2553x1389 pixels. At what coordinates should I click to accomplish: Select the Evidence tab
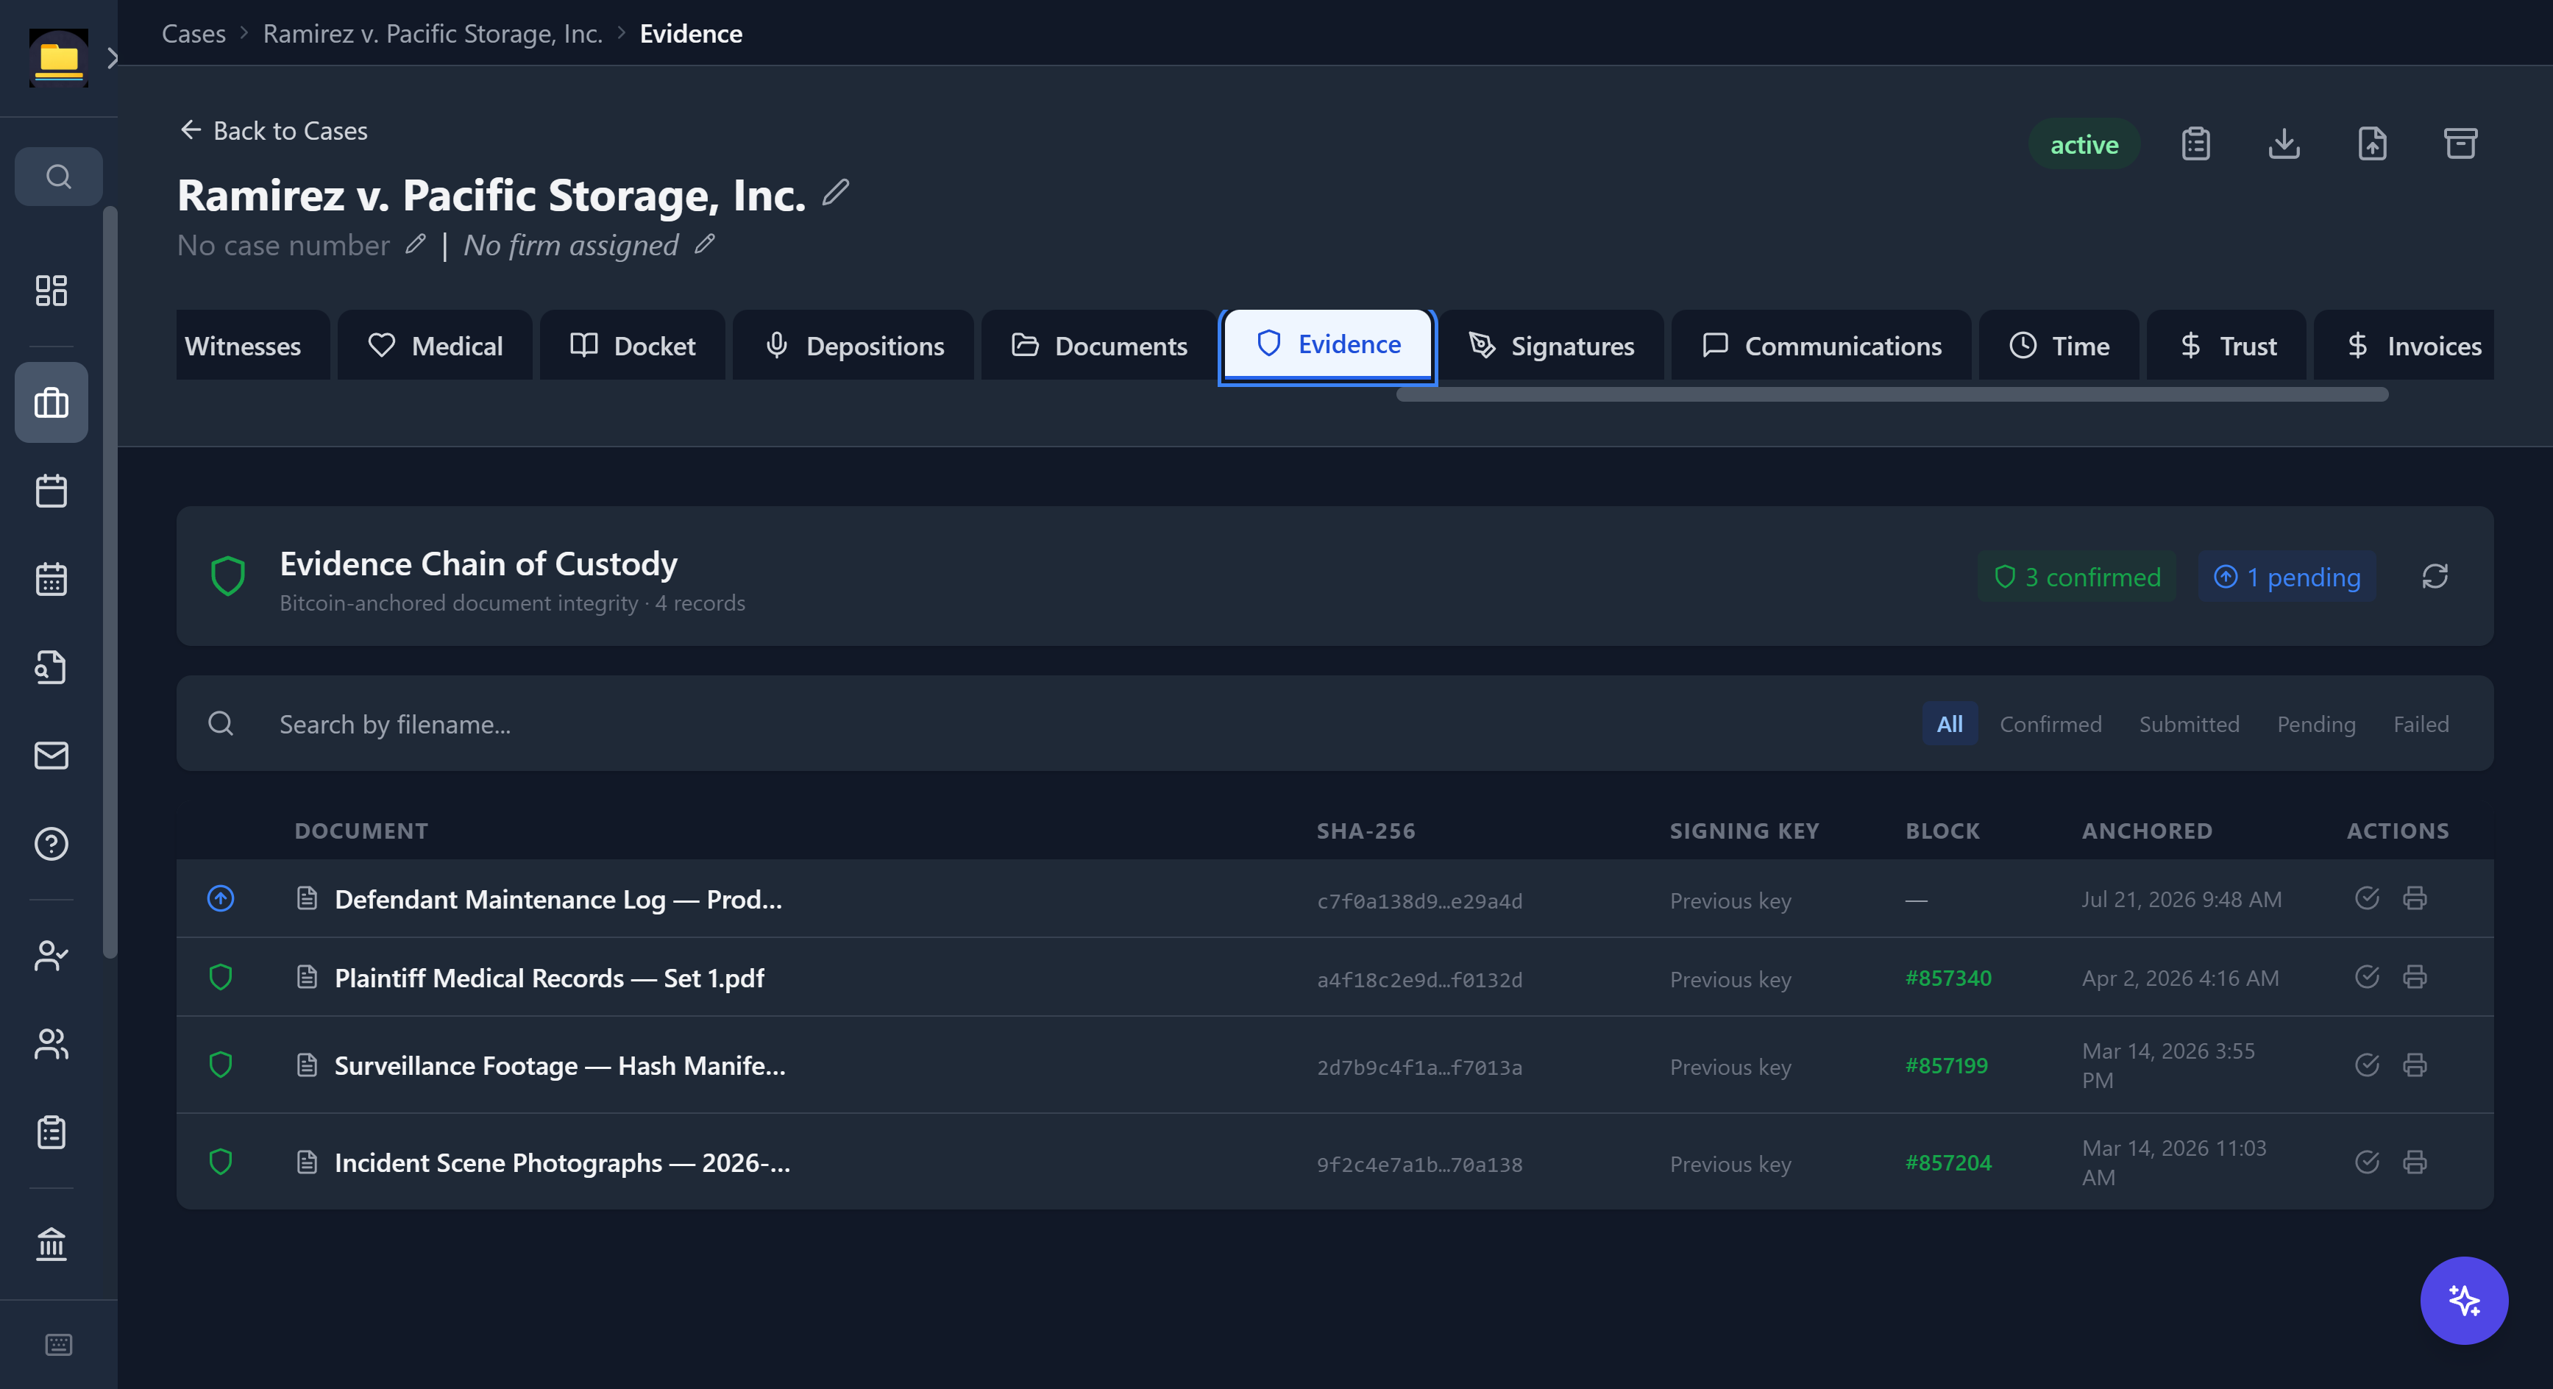coord(1328,345)
